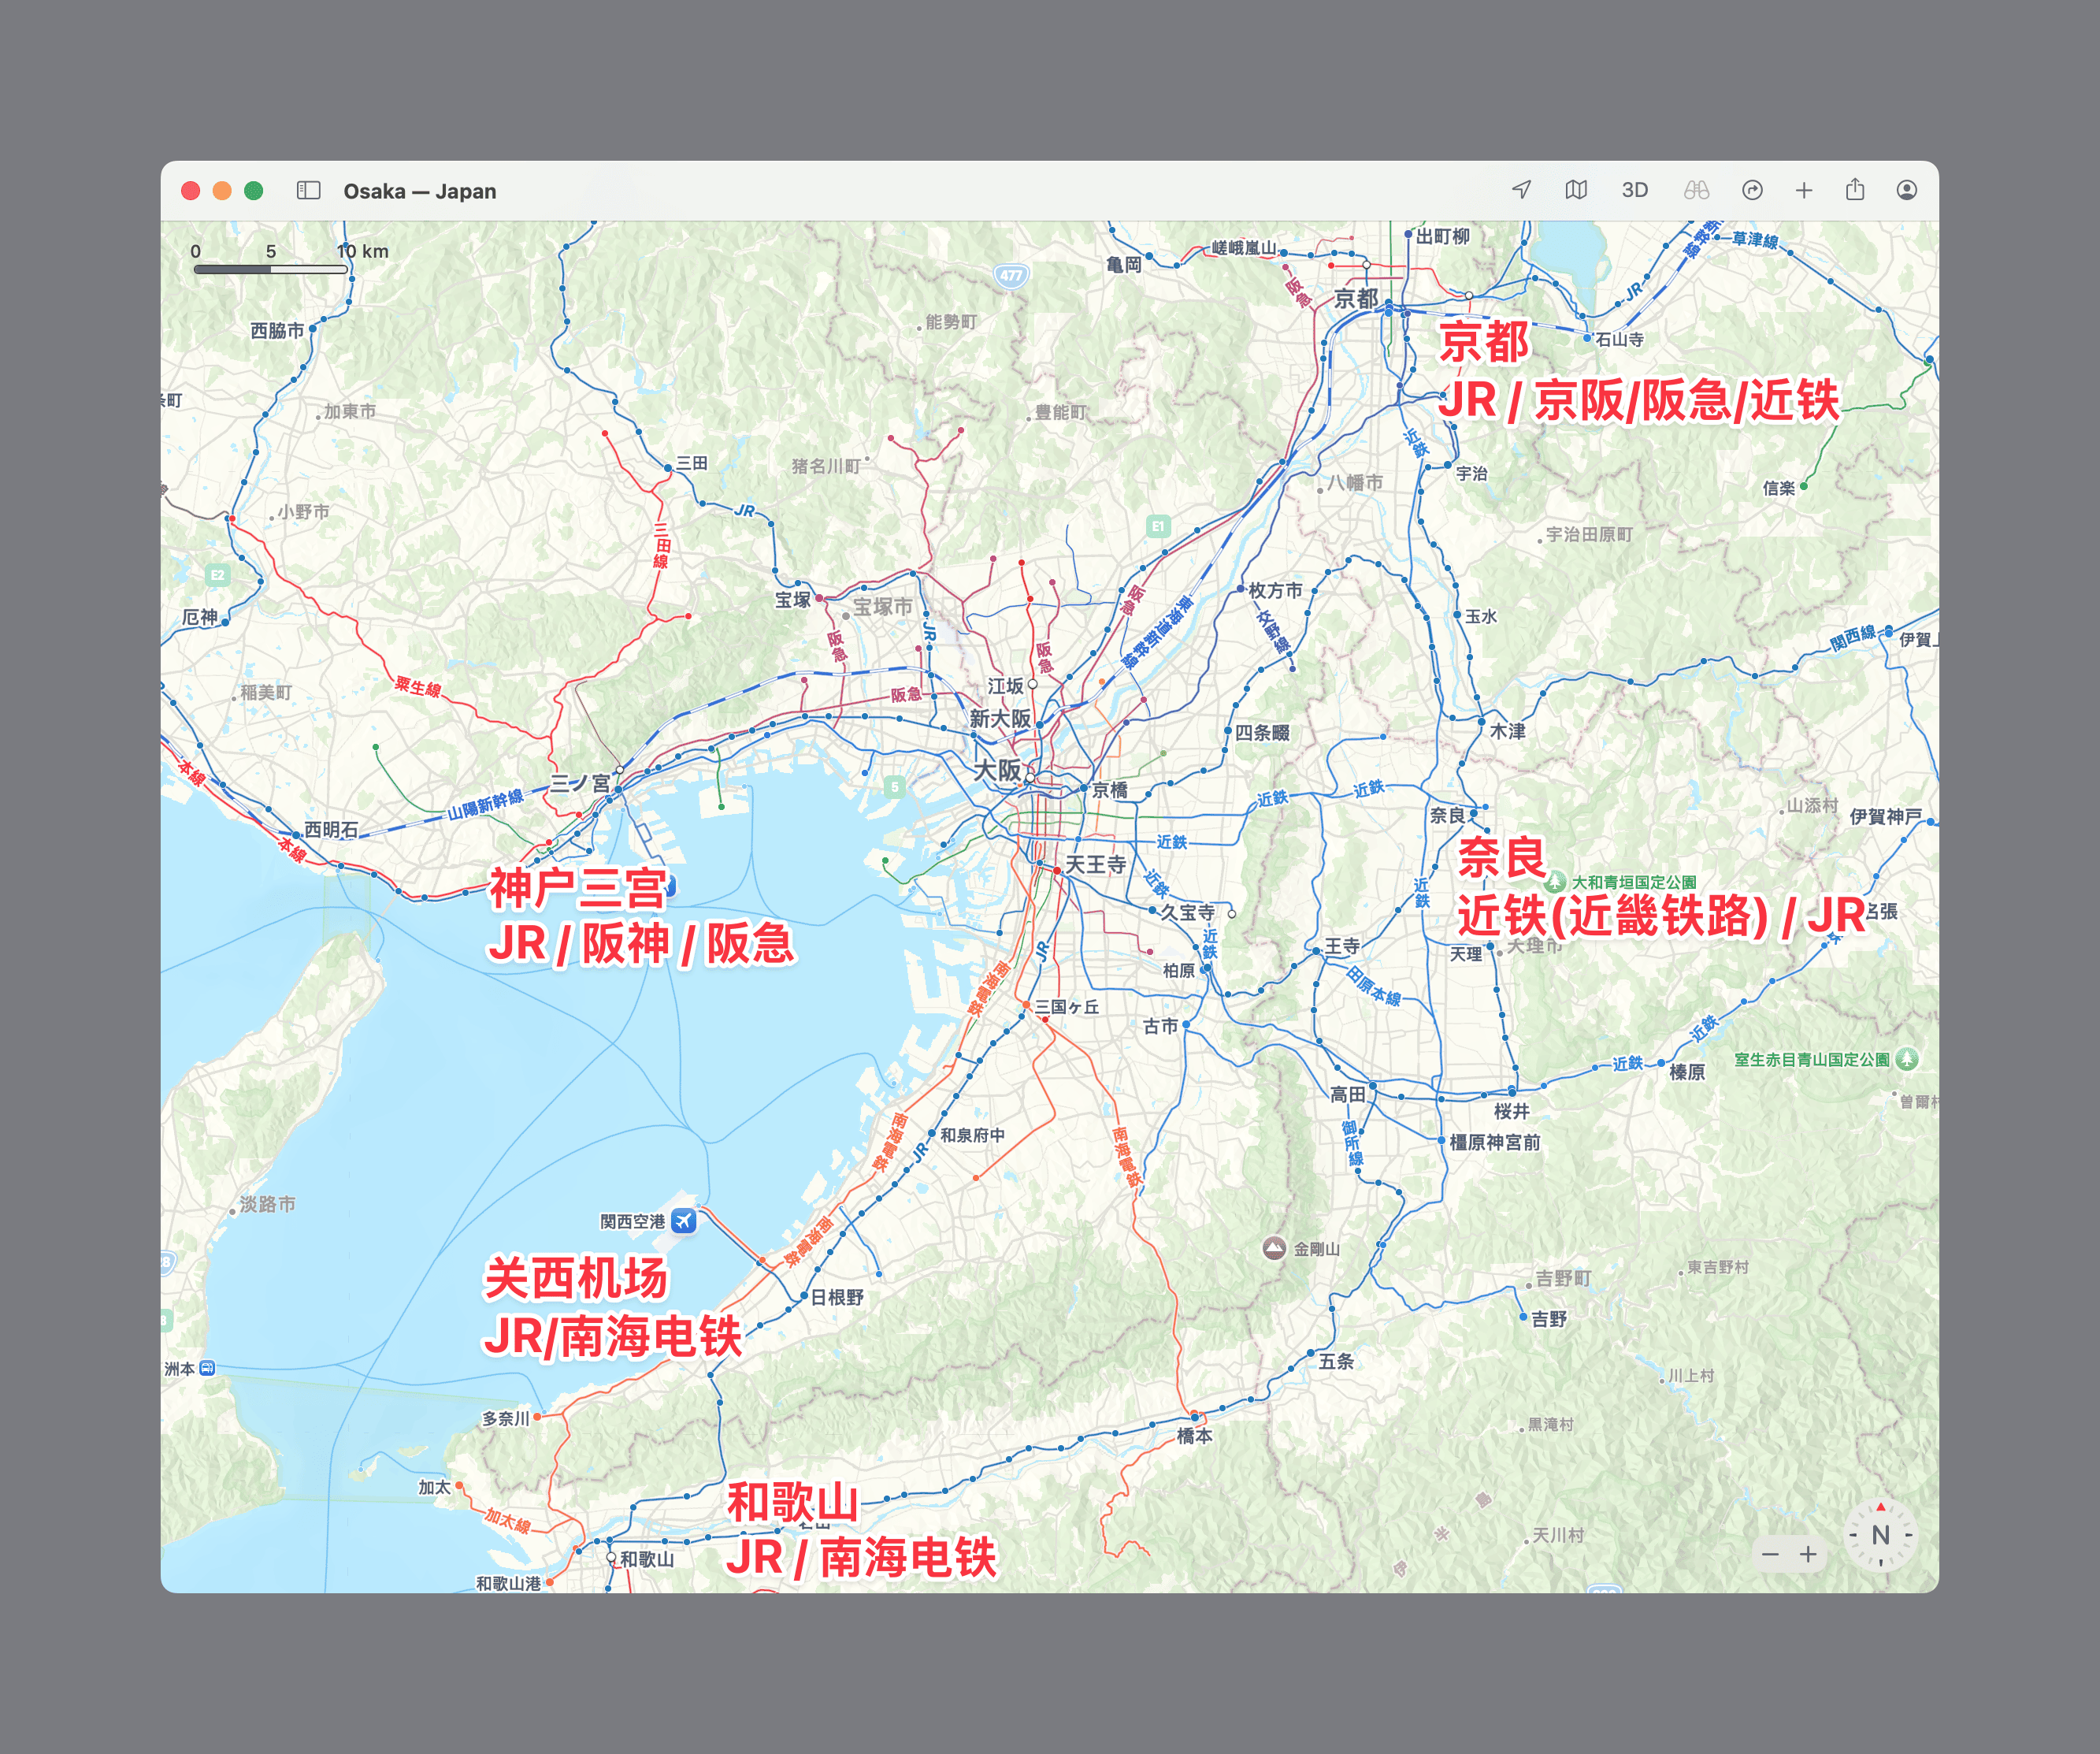Click the 西脇市 station label
The width and height of the screenshot is (2100, 1754).
pos(277,330)
